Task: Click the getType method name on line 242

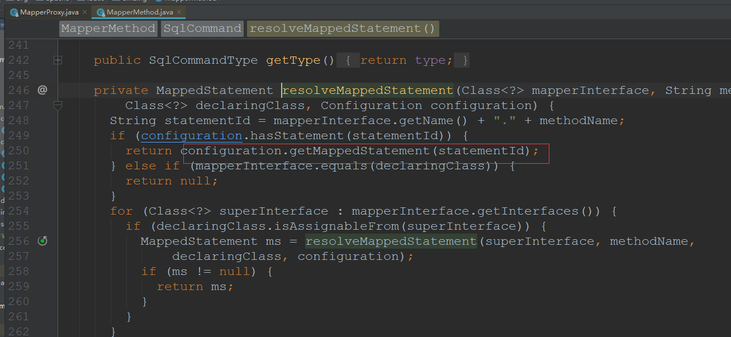Action: 293,60
